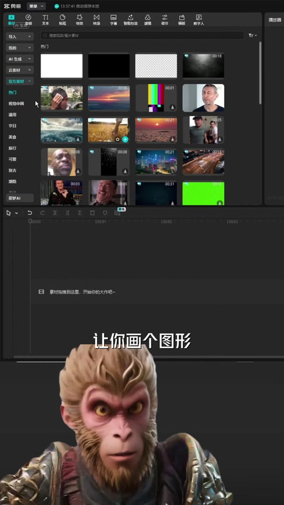
Task: Select the dark smoke 00:18 clip
Action: point(204,66)
